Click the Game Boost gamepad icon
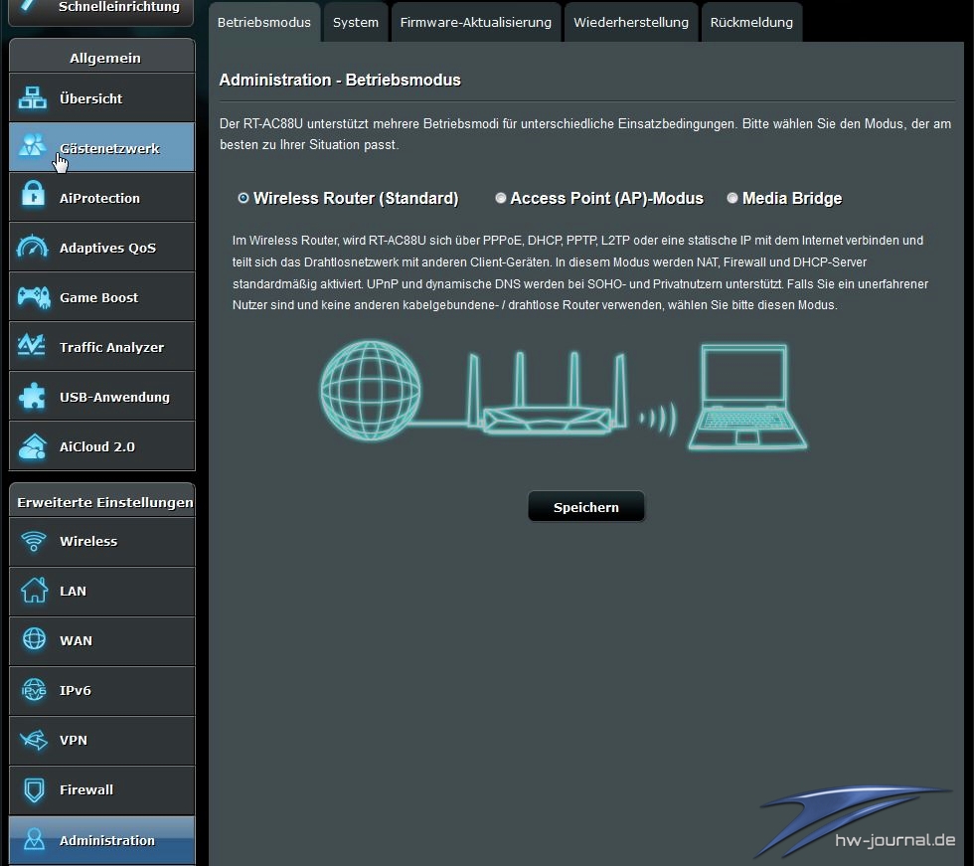 pos(34,297)
